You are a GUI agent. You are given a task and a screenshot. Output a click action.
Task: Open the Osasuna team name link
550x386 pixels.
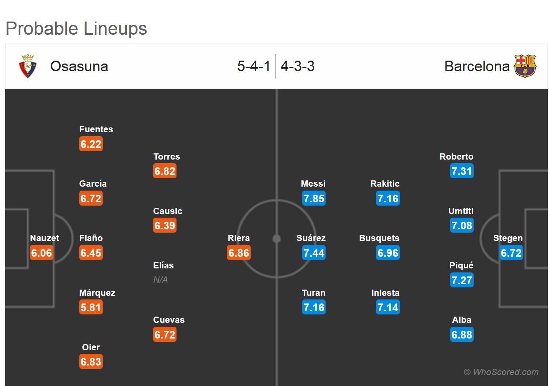(x=79, y=66)
